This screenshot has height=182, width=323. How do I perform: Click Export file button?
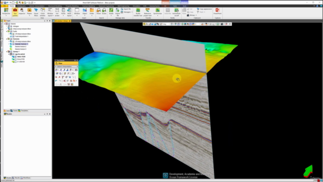(x=126, y=9)
